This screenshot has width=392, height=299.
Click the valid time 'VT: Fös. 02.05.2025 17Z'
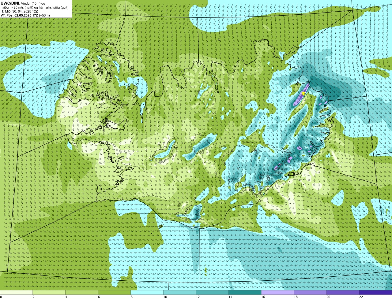tap(19, 15)
